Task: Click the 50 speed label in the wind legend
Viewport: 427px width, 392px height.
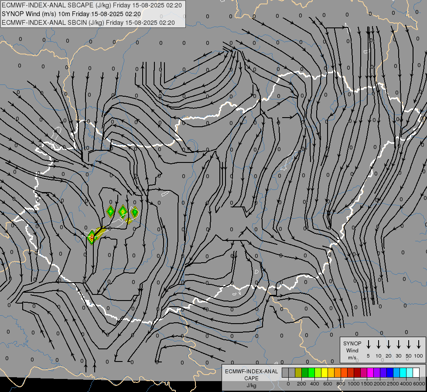Action: (x=409, y=356)
